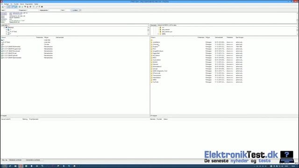Toggle the transfer queue display icon

tap(16, 7)
